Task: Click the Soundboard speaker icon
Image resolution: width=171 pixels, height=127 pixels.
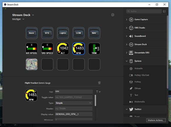Action: [x=131, y=36]
